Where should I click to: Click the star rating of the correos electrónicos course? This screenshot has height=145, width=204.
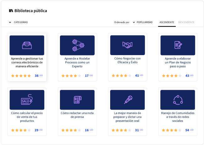(21, 76)
